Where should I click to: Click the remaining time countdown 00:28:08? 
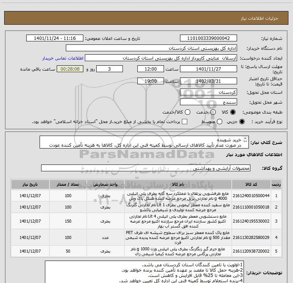tap(70, 69)
